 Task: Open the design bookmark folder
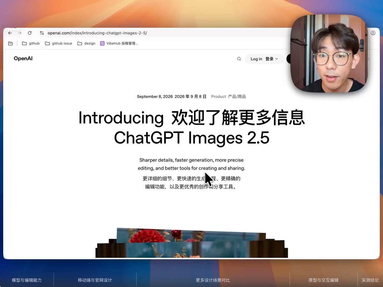tap(86, 43)
